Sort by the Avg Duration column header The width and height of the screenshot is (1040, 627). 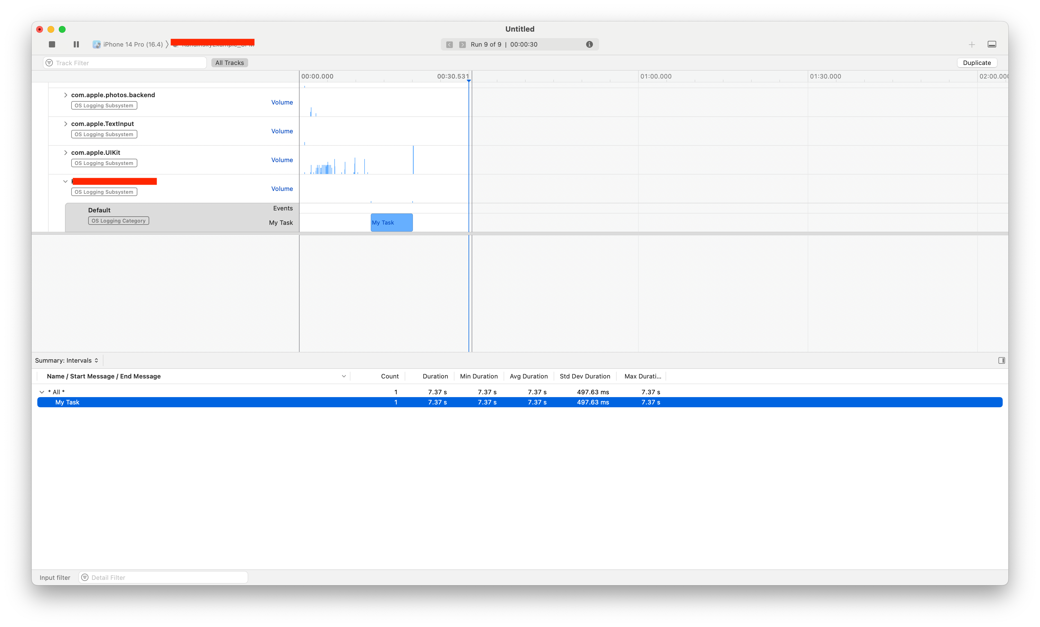528,376
